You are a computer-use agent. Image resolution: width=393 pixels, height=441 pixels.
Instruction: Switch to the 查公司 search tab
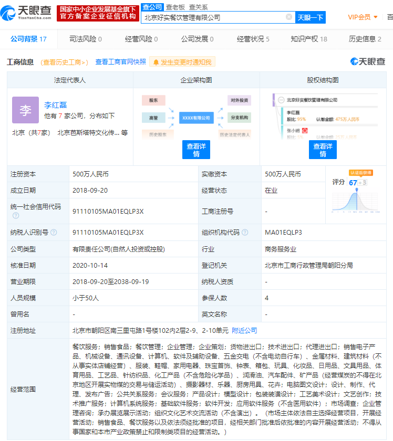(152, 7)
